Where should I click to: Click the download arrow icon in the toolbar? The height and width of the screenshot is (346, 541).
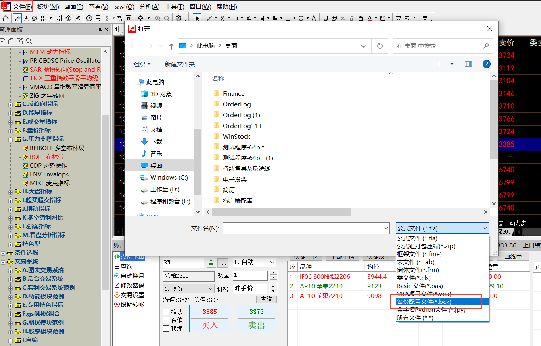[26, 18]
